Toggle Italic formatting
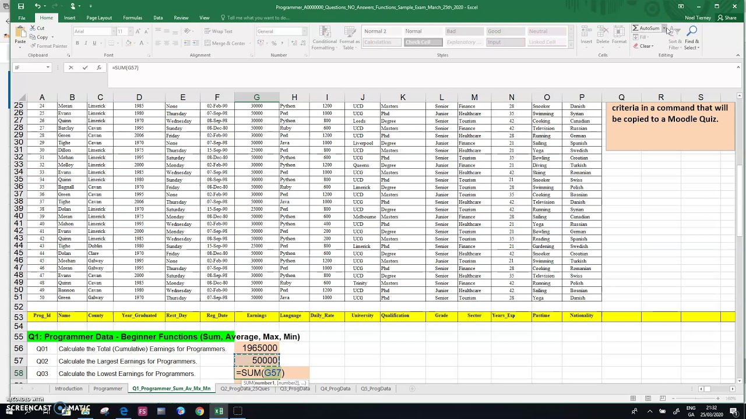The width and height of the screenshot is (746, 419). tap(86, 43)
